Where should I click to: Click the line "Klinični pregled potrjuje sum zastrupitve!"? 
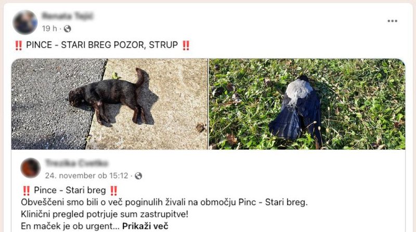(105, 214)
